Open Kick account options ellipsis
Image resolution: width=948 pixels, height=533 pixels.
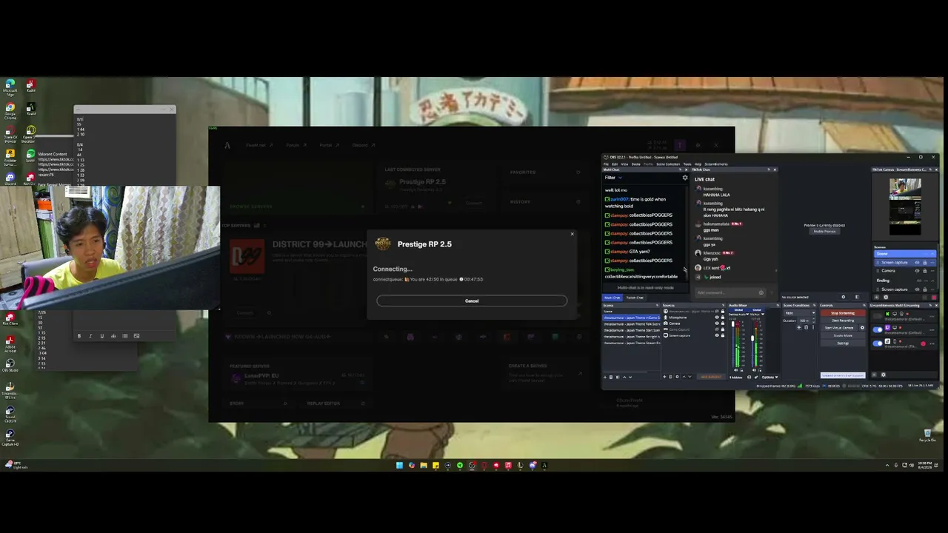pos(932,316)
